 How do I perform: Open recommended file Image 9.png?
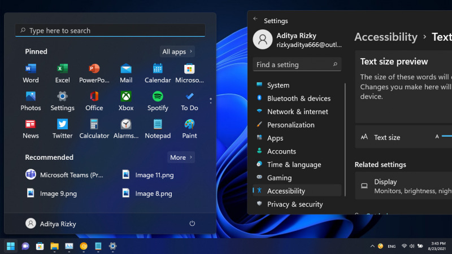tap(51, 193)
